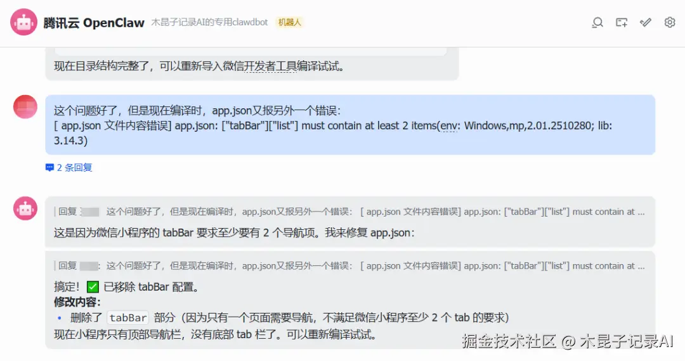Click the new window plus icon in header
The image size is (685, 361).
[621, 23]
